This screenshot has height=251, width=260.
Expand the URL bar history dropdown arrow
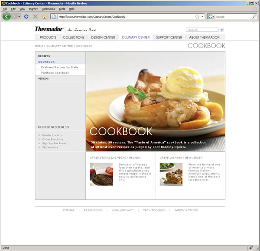(x=203, y=16)
